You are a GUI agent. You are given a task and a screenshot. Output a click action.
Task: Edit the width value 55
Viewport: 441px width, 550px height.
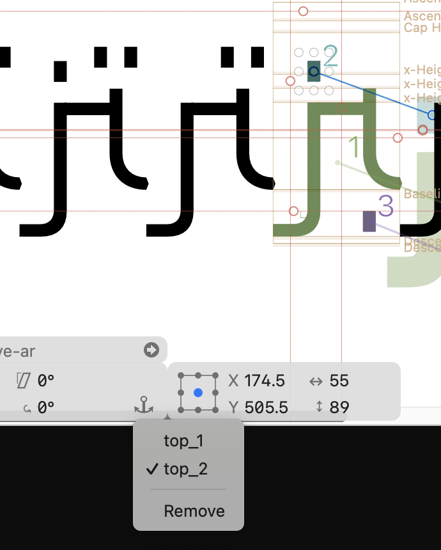(x=339, y=381)
